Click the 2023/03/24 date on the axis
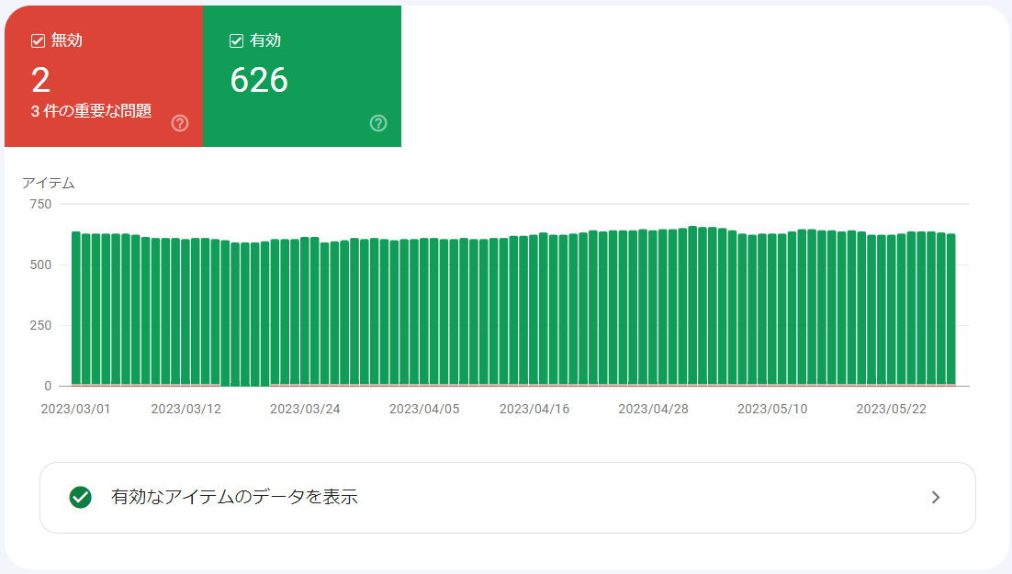This screenshot has height=574, width=1012. [305, 409]
